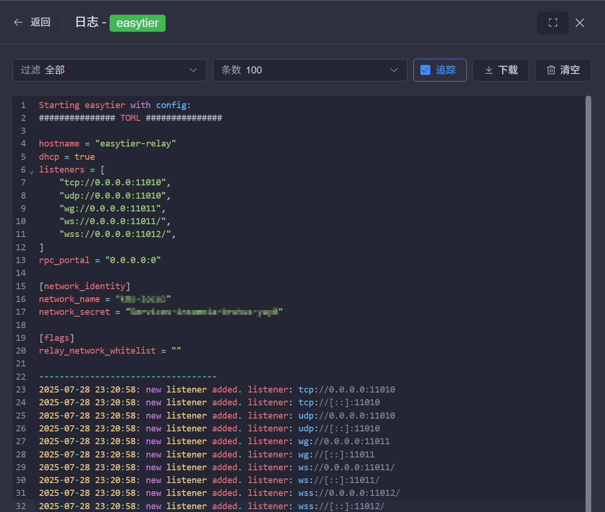Viewport: 605px width, 512px height.
Task: Click the rpc_portal config line
Action: (x=100, y=260)
